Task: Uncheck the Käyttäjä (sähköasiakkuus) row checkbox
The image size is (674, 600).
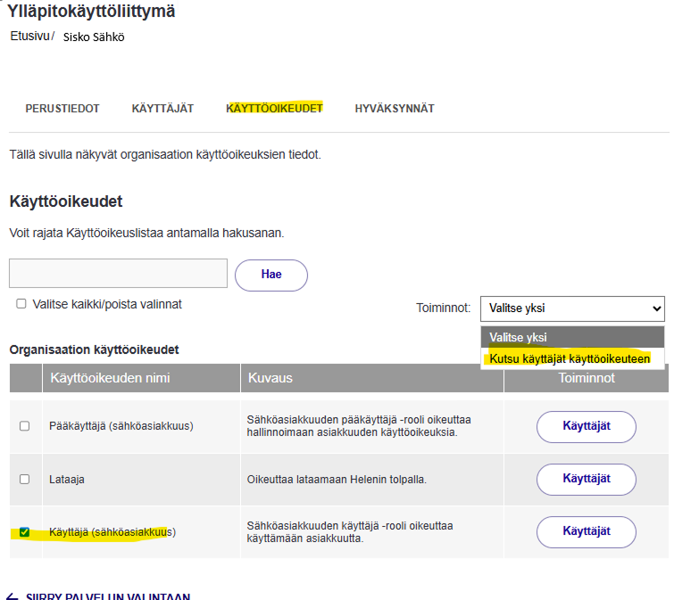Action: 25,532
